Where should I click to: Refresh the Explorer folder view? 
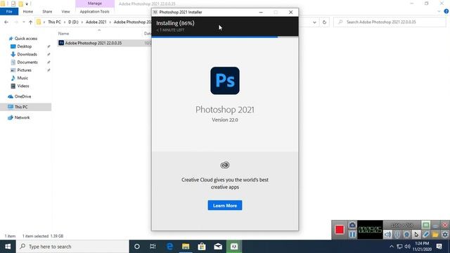click(324, 22)
